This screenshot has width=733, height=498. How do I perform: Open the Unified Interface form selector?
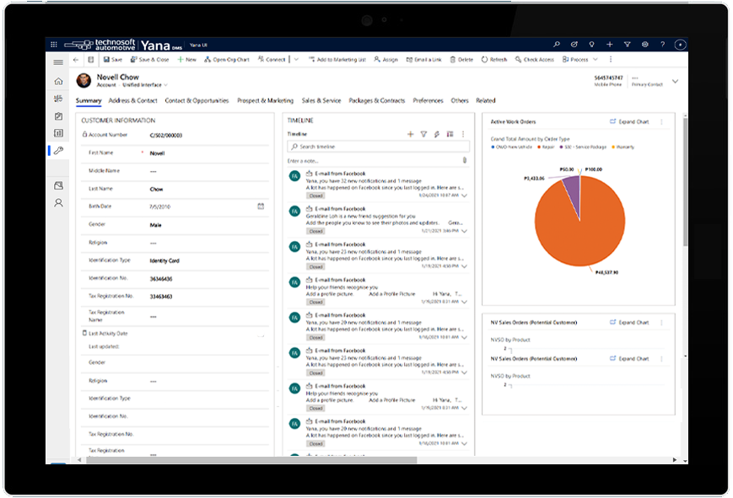click(145, 85)
